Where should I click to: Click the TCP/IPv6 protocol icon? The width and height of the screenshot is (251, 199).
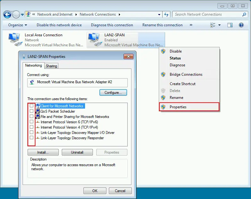pos(38,122)
